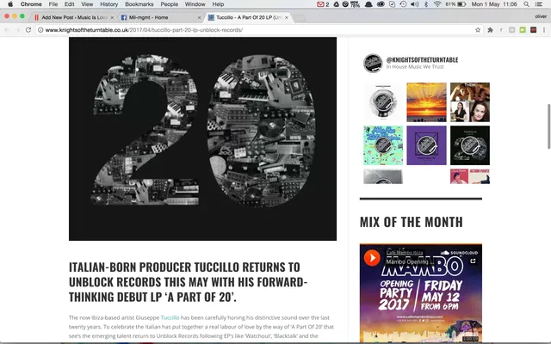Open the oliver profile button

pos(541,16)
